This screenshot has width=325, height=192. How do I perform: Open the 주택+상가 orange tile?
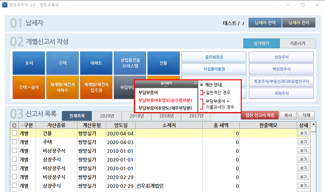pyautogui.click(x=29, y=87)
